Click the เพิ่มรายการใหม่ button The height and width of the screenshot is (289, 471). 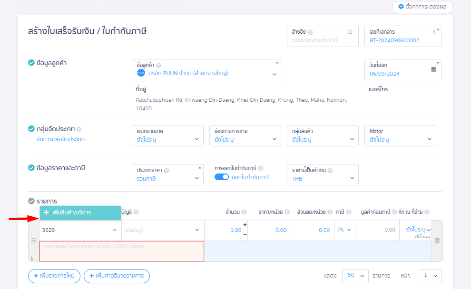pyautogui.click(x=54, y=276)
